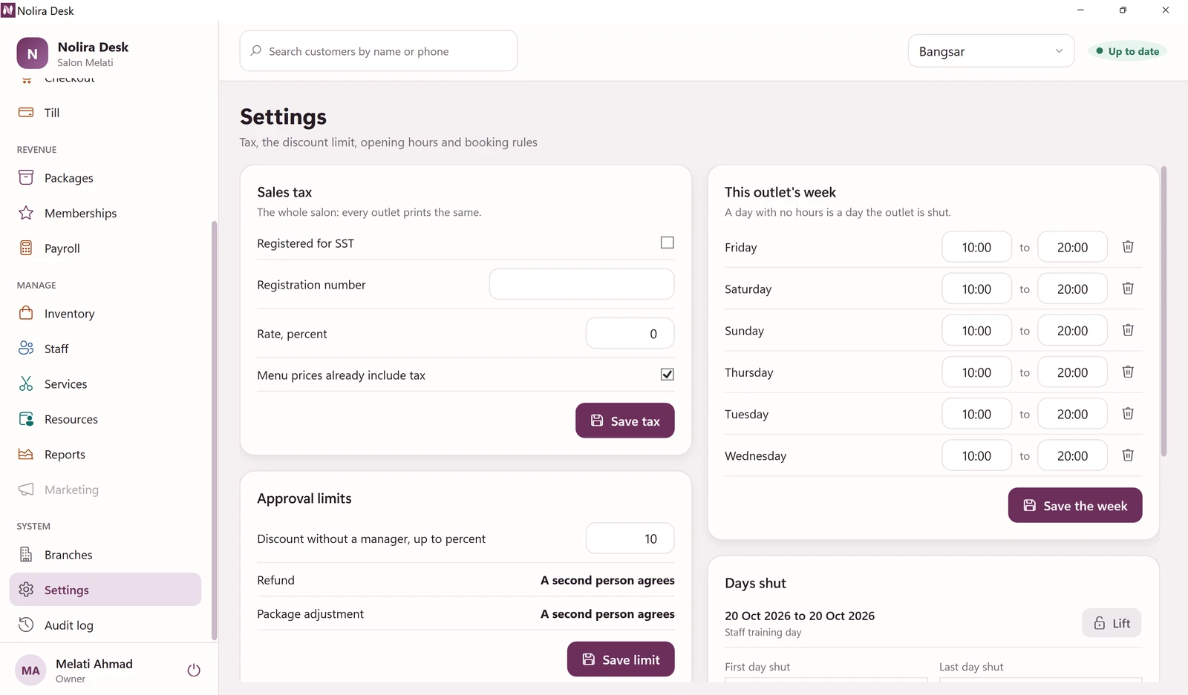The width and height of the screenshot is (1188, 695).
Task: Click the '20 Oct 2026 to 20 Oct 2026' entry
Action: point(800,616)
